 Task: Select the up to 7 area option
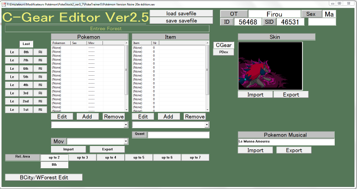point(195,157)
